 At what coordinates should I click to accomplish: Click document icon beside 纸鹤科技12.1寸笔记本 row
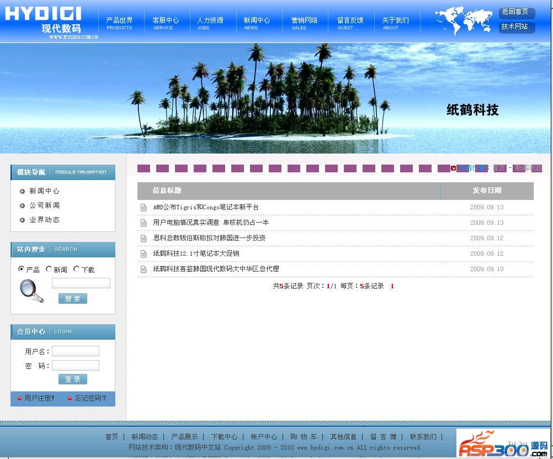[x=143, y=254]
